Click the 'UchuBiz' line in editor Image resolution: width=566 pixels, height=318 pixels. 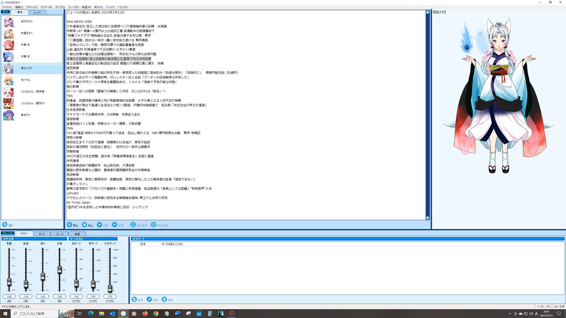click(x=73, y=193)
